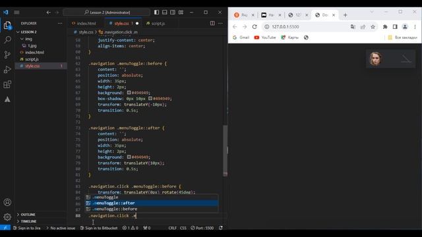422x237 pixels.
Task: Open the Search view in activity bar
Action: tap(7, 40)
